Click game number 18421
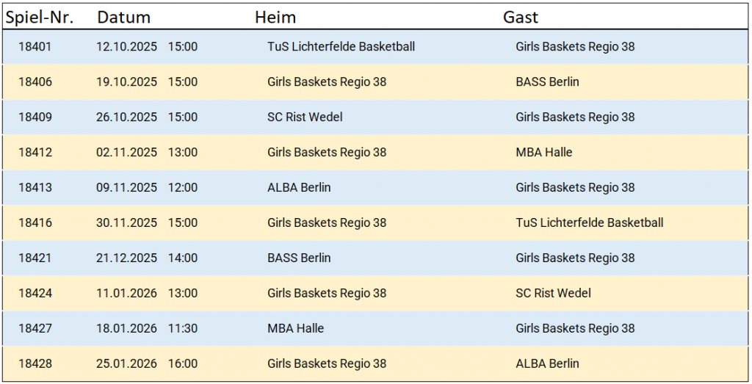The image size is (752, 384). coord(35,258)
